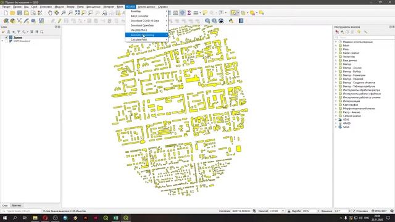The width and height of the screenshot is (395, 222).
Task: Click the Coordinate value field
Action: (241, 211)
